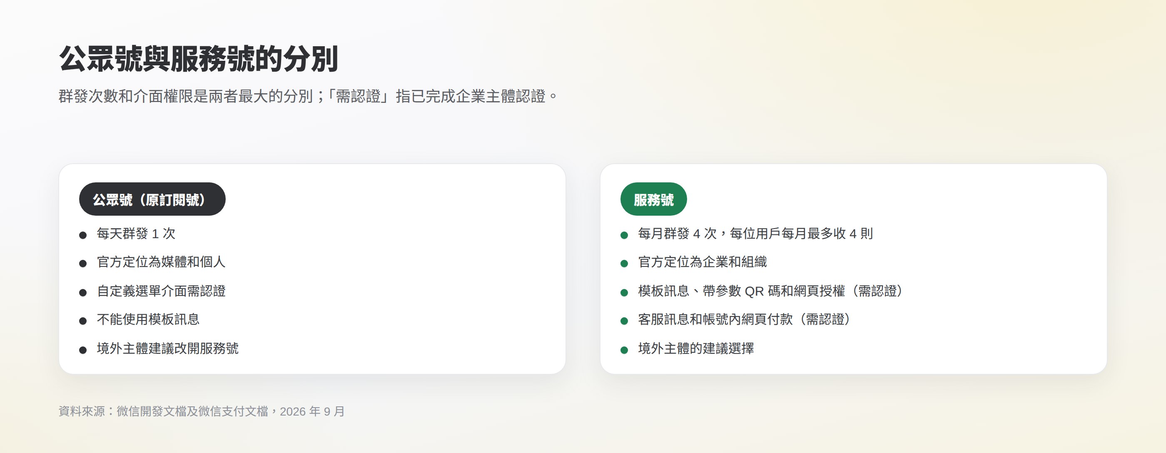Click the line 自定義選單介面需認證
The height and width of the screenshot is (453, 1166).
coord(161,291)
